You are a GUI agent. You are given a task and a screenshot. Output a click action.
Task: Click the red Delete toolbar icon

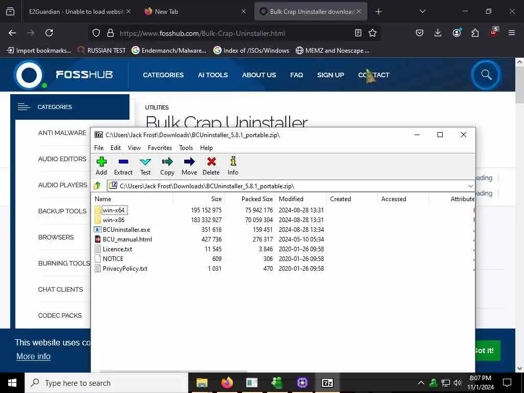click(211, 166)
